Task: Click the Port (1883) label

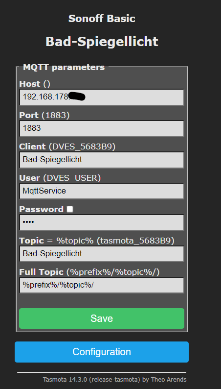Action: 44,115
